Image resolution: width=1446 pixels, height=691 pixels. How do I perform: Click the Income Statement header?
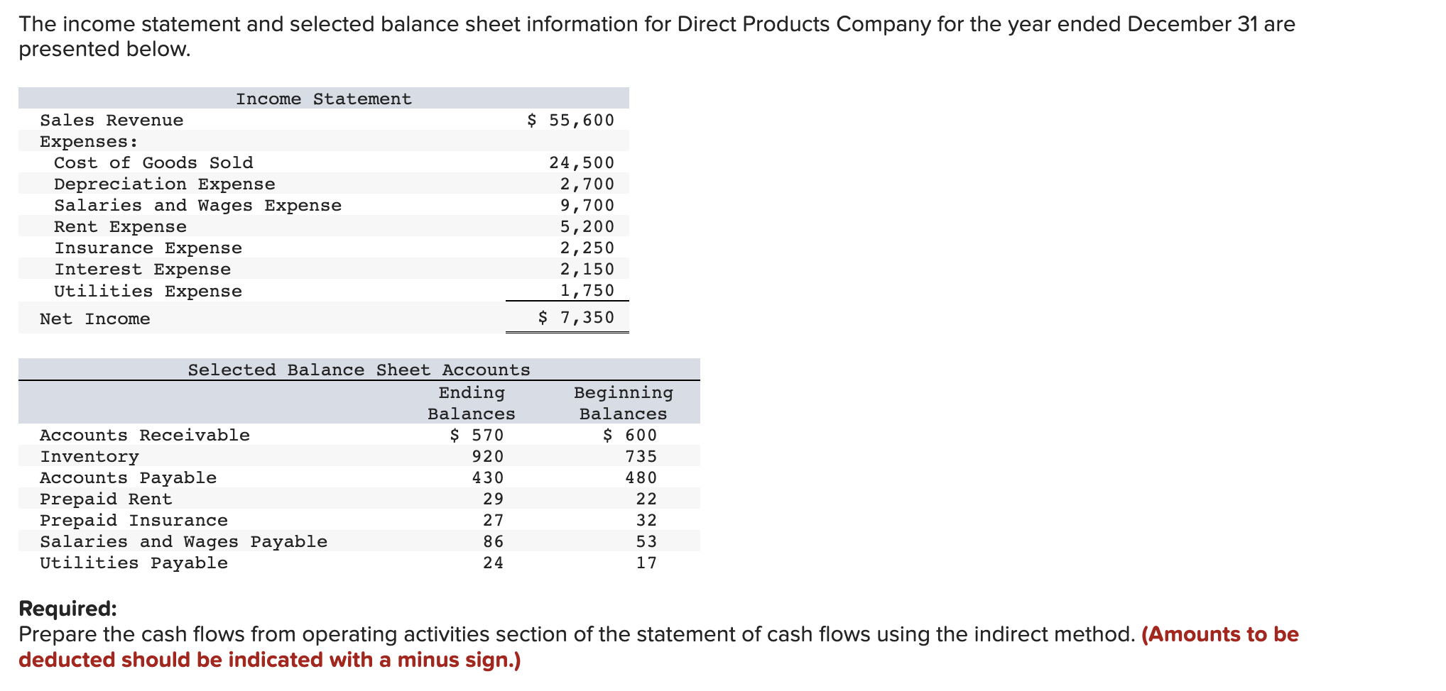(324, 99)
